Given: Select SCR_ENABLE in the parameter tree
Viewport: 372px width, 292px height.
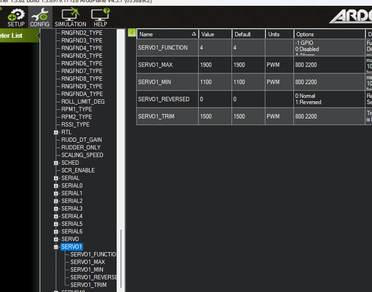Looking at the screenshot, I should pyautogui.click(x=78, y=170).
